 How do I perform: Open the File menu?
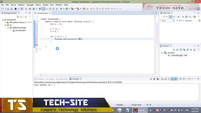[2, 5]
